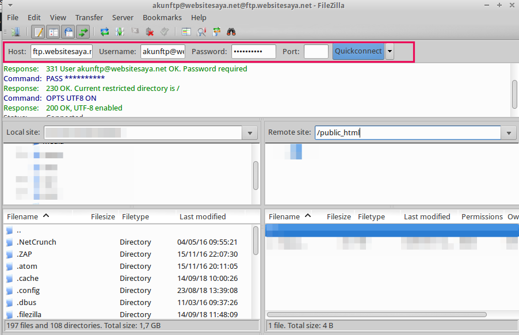The image size is (519, 335).
Task: Toggle the transfer queue panel
Action: click(83, 32)
